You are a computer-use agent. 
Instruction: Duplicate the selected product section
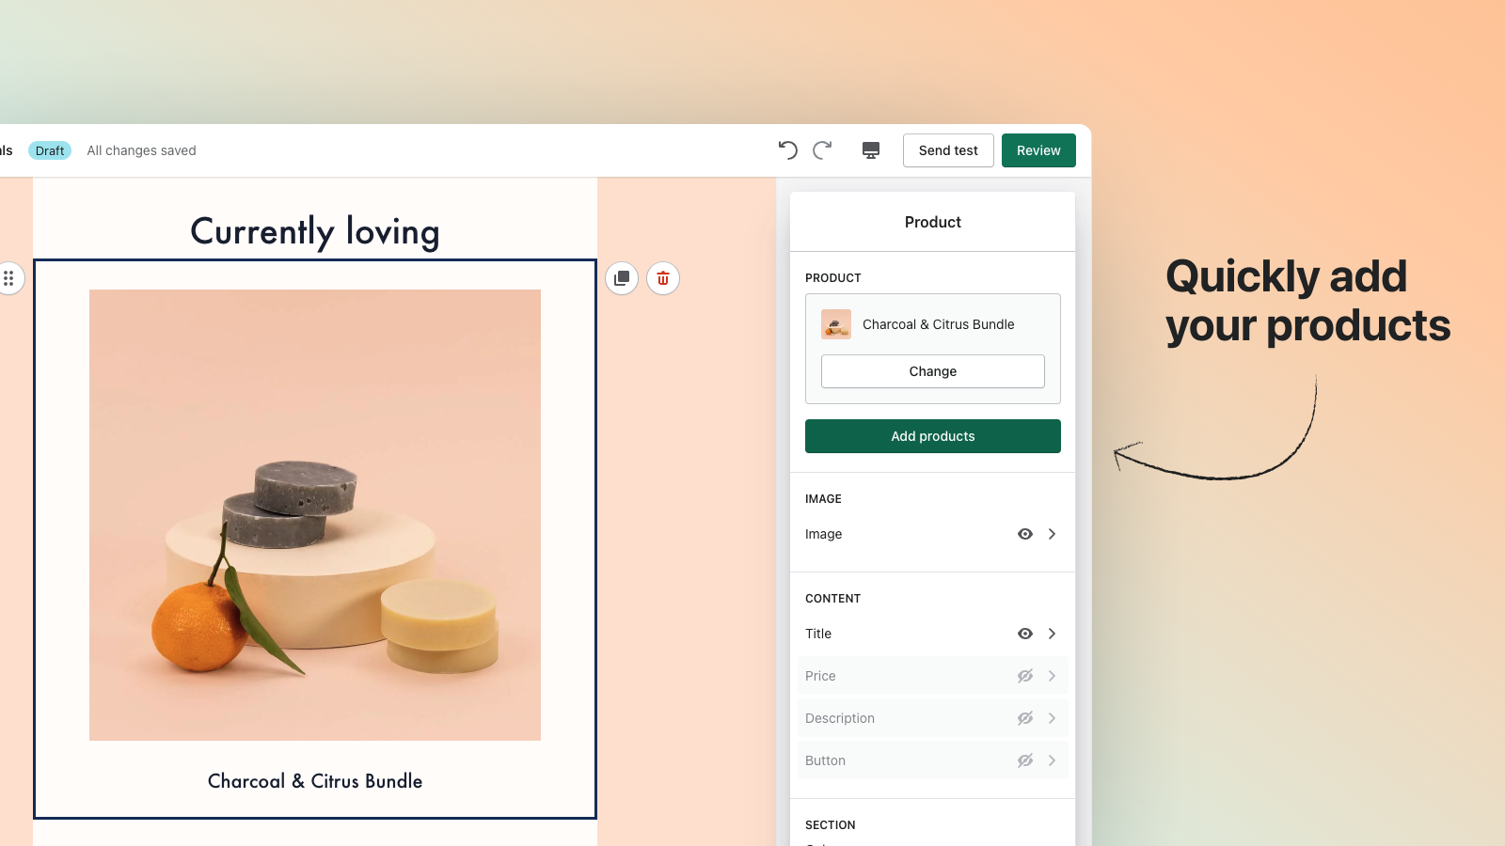[x=622, y=278]
